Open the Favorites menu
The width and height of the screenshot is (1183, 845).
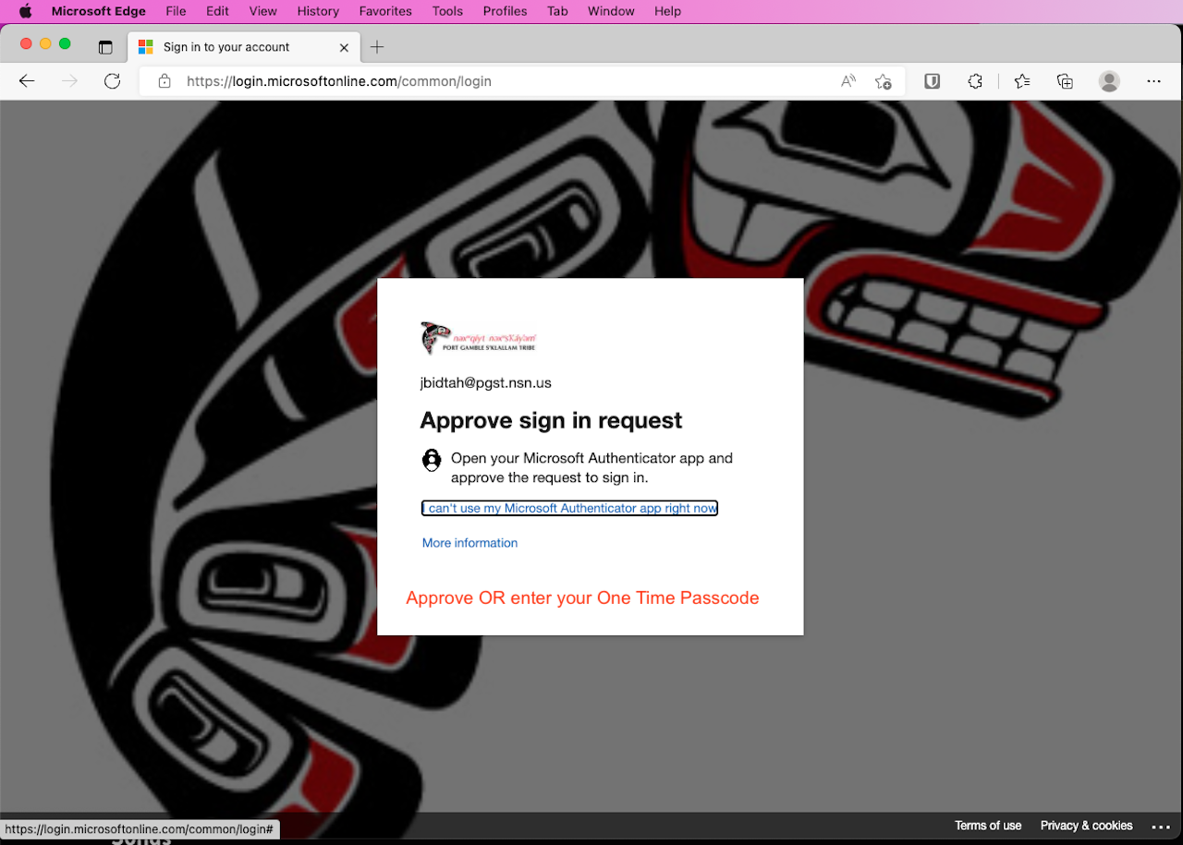[385, 11]
